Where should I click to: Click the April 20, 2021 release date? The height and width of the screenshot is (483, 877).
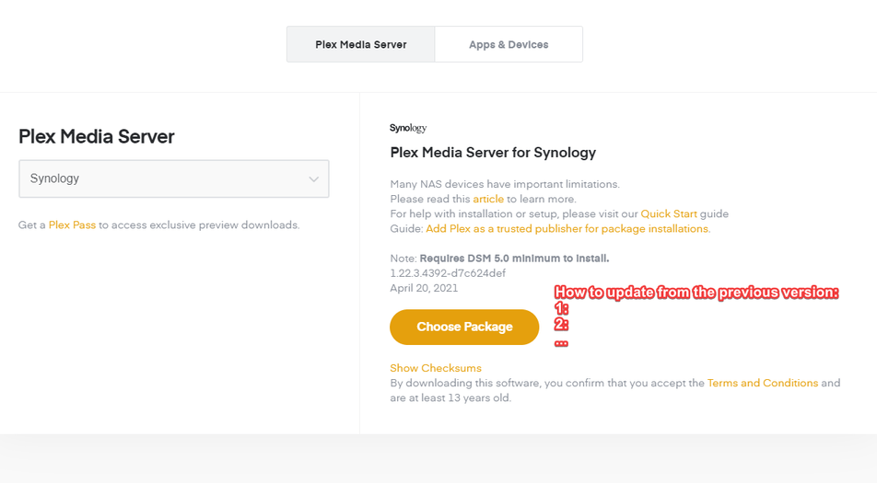click(x=424, y=288)
